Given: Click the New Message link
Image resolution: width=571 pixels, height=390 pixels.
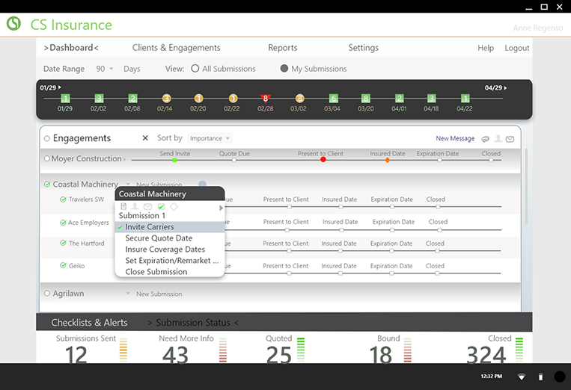Looking at the screenshot, I should [x=455, y=138].
